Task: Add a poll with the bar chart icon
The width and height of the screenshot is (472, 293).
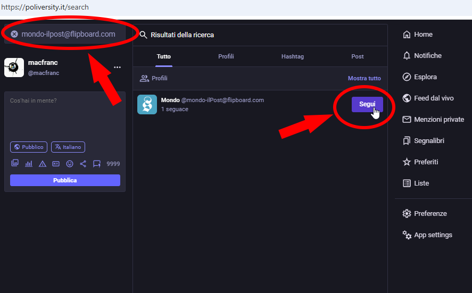Action: tap(29, 164)
